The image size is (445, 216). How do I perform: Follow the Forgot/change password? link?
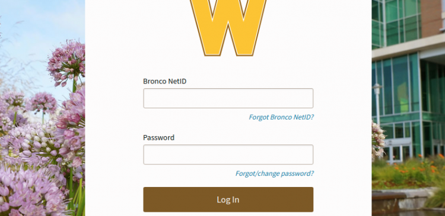click(275, 173)
